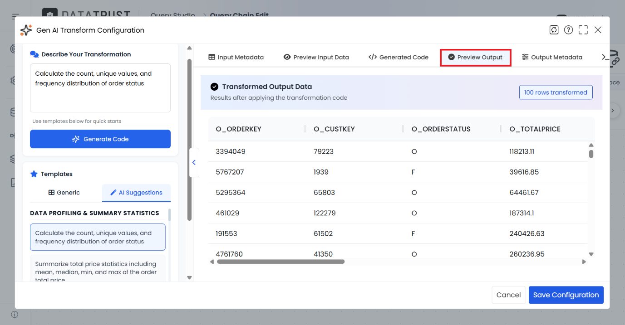Collapse the left panel with the chevron handle

click(194, 162)
